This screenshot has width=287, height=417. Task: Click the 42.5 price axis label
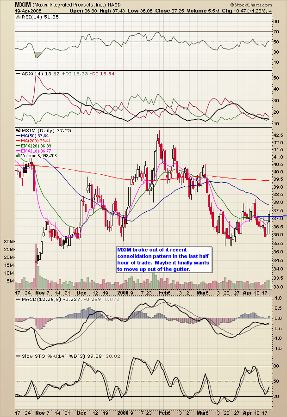[278, 135]
